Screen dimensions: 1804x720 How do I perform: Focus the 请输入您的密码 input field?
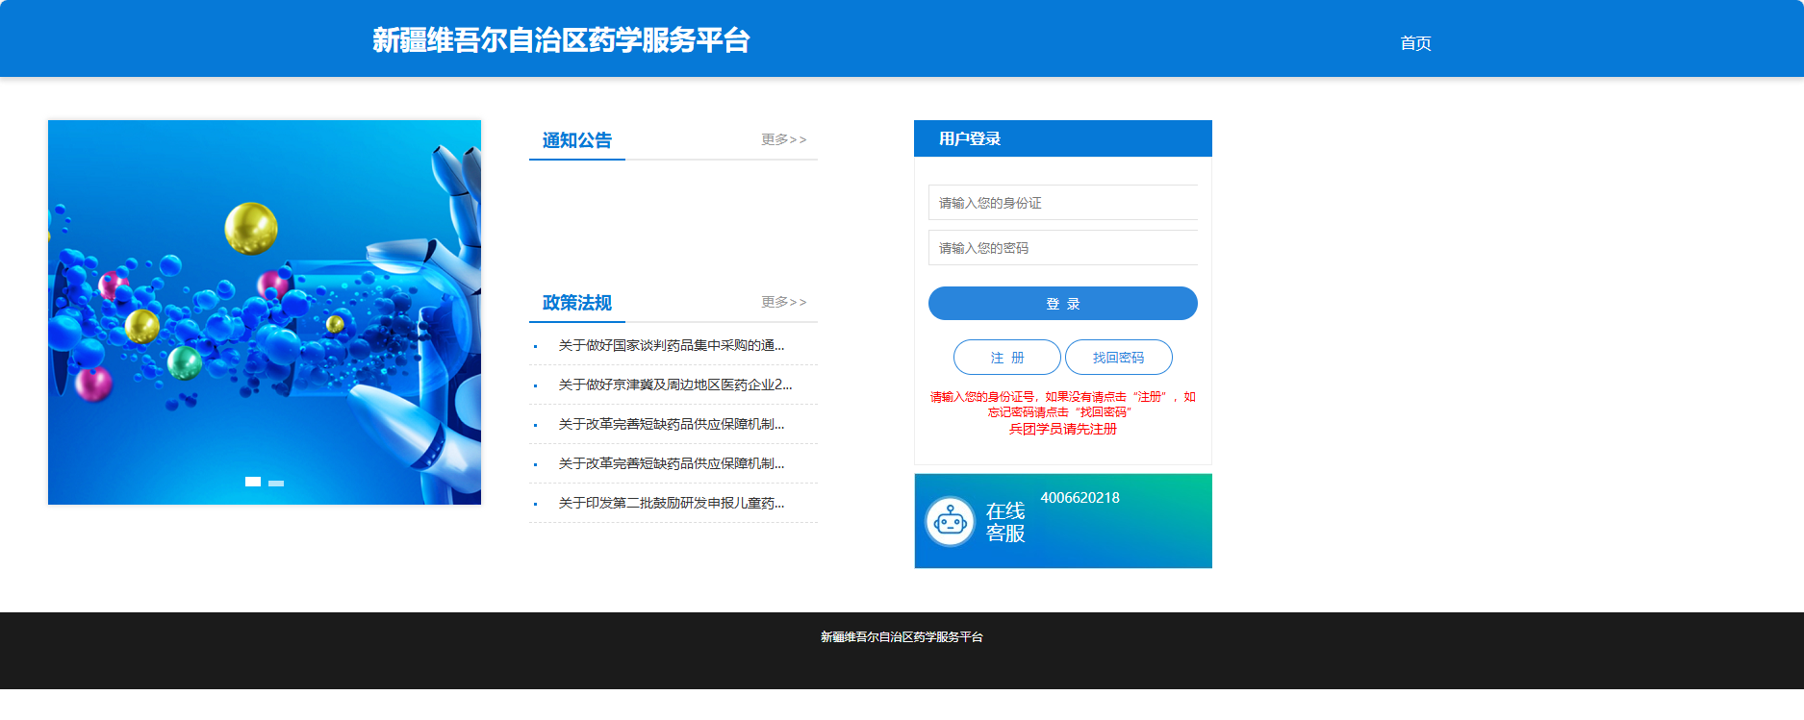pos(1063,248)
